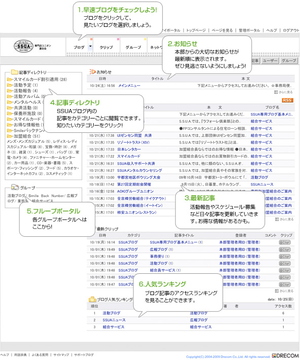Open the ブログ tab dropdown arrow

90,46
